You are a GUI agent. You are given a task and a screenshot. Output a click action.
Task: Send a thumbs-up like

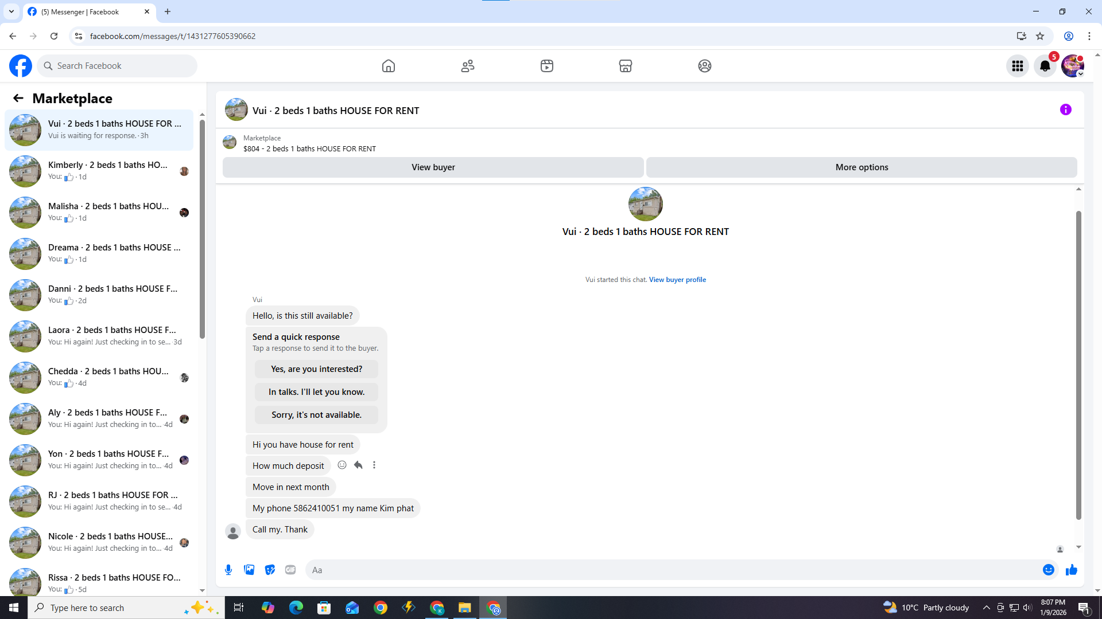[x=1071, y=570]
